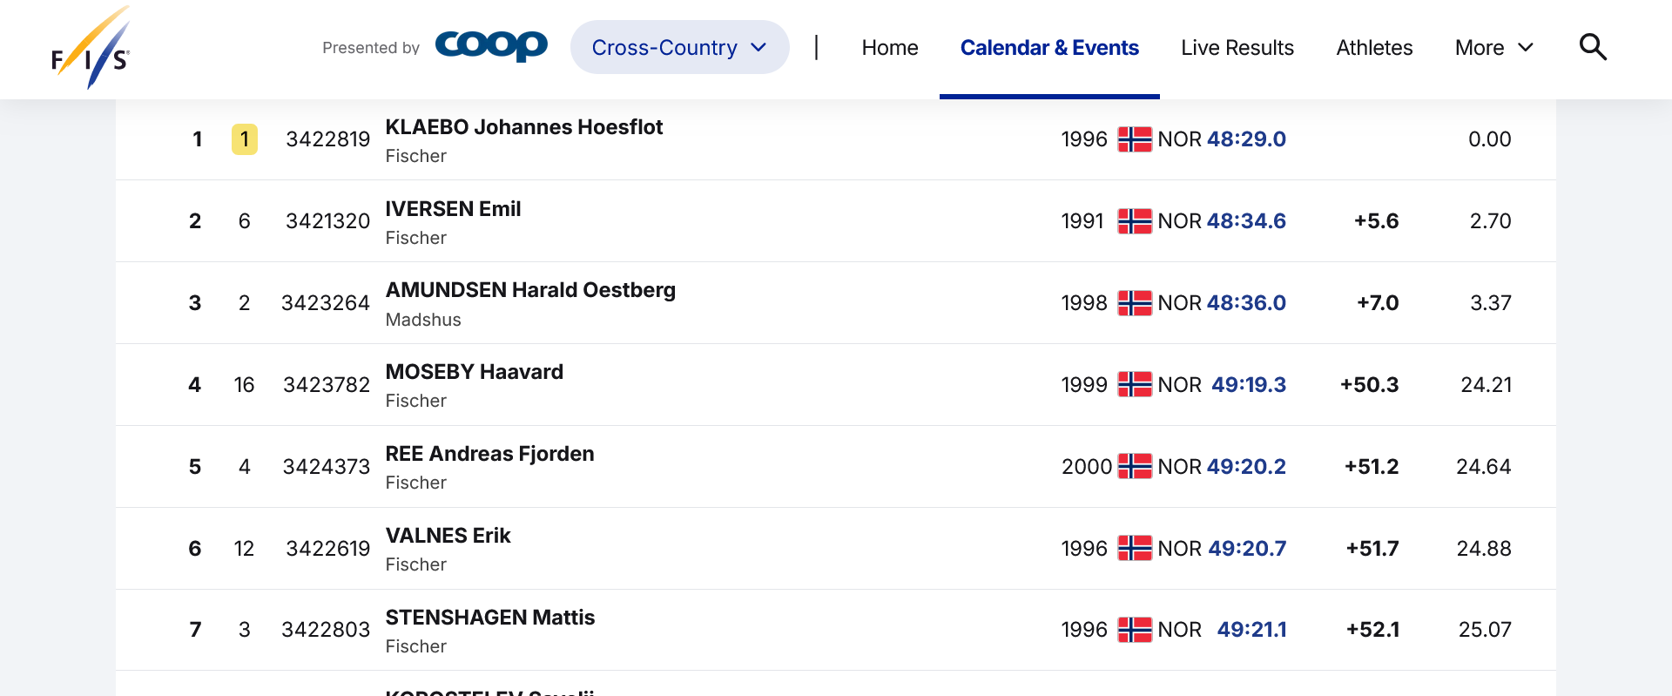Open Amundsen Harald Oestberg's profile link

pyautogui.click(x=530, y=290)
